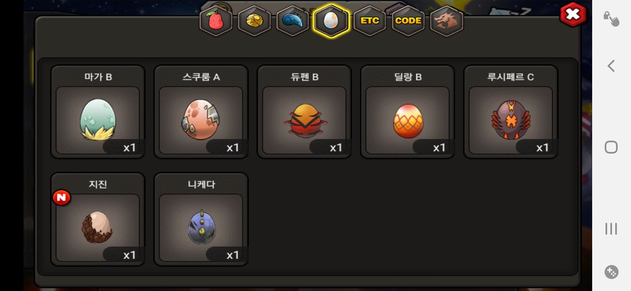Select the 스쿠룸 A cracked egg

coord(201,112)
